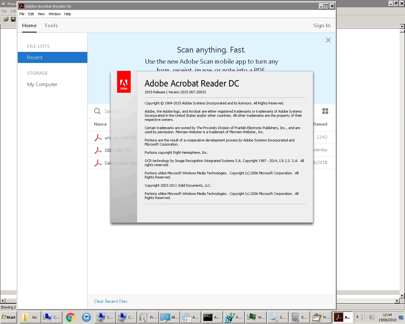Click the Start button
Viewport: 405px width, 324px height.
click(x=9, y=317)
